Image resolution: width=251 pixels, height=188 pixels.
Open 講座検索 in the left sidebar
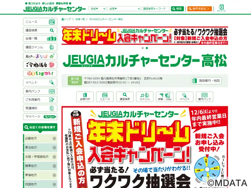[x=40, y=30]
